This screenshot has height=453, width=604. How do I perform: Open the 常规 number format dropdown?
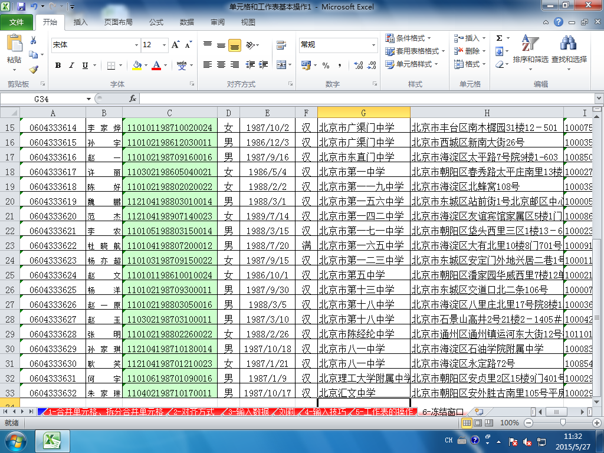(x=373, y=45)
